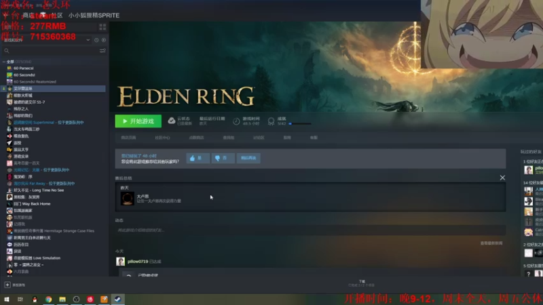This screenshot has width=543, height=305.
Task: Click the library search magnifier icon
Action: pos(7,51)
